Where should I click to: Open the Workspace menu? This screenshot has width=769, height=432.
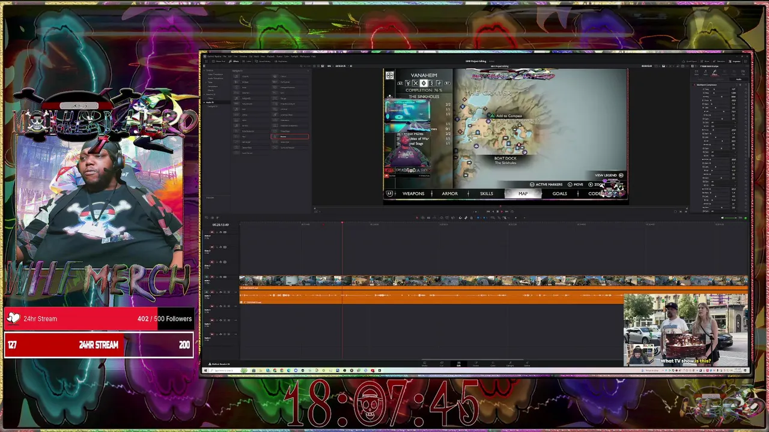(x=305, y=56)
